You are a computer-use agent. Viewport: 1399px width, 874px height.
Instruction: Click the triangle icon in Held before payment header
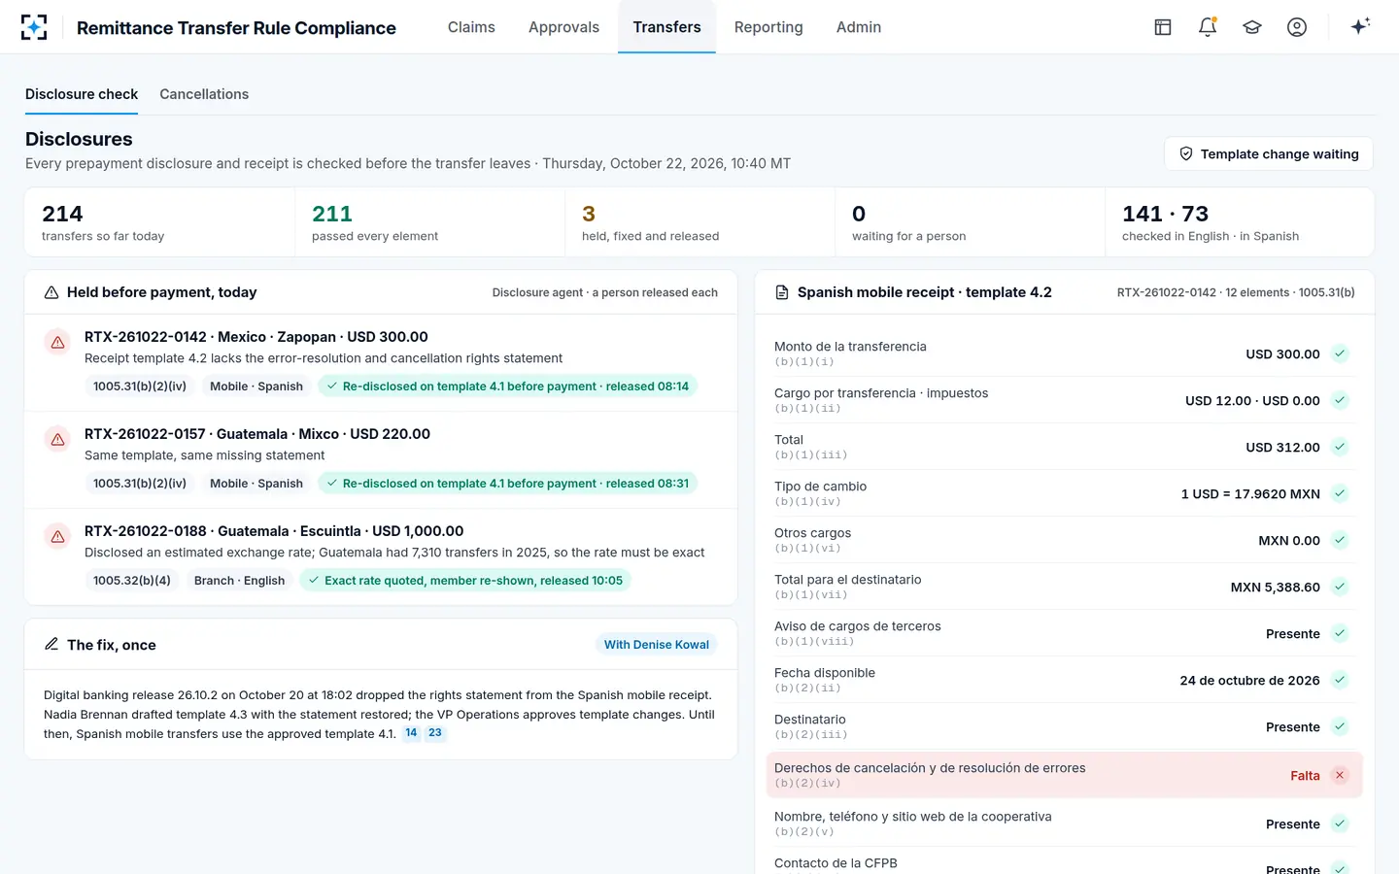pyautogui.click(x=51, y=292)
